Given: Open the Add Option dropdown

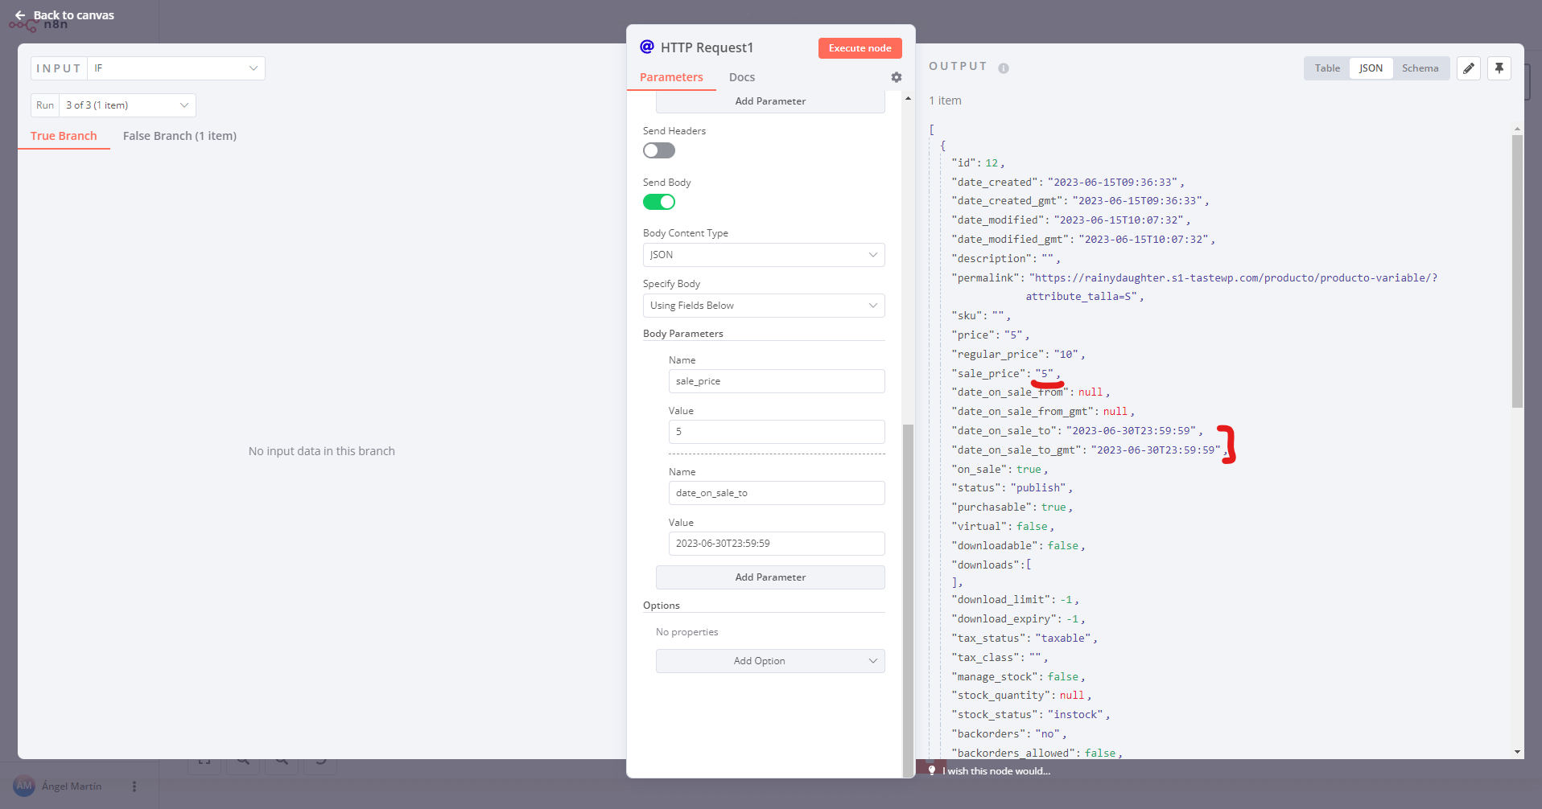Looking at the screenshot, I should 770,661.
